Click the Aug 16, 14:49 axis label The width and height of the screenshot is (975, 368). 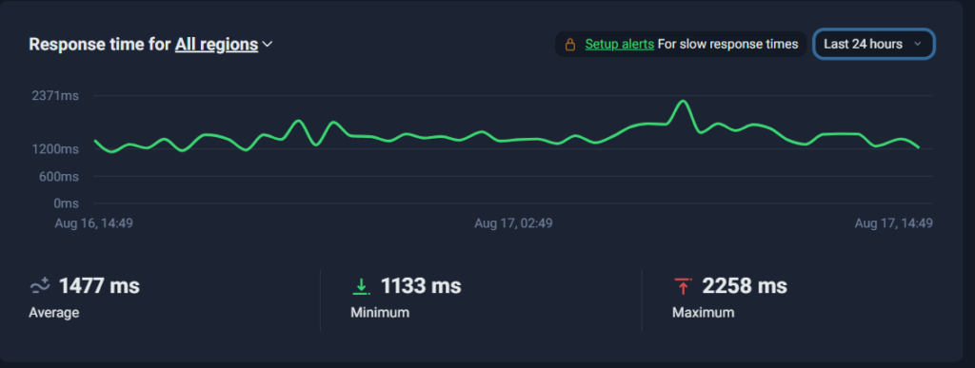[x=93, y=223]
